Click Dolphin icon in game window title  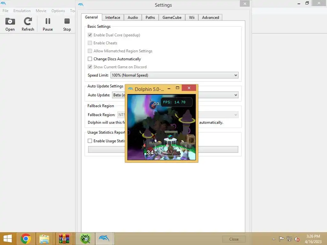pos(131,89)
